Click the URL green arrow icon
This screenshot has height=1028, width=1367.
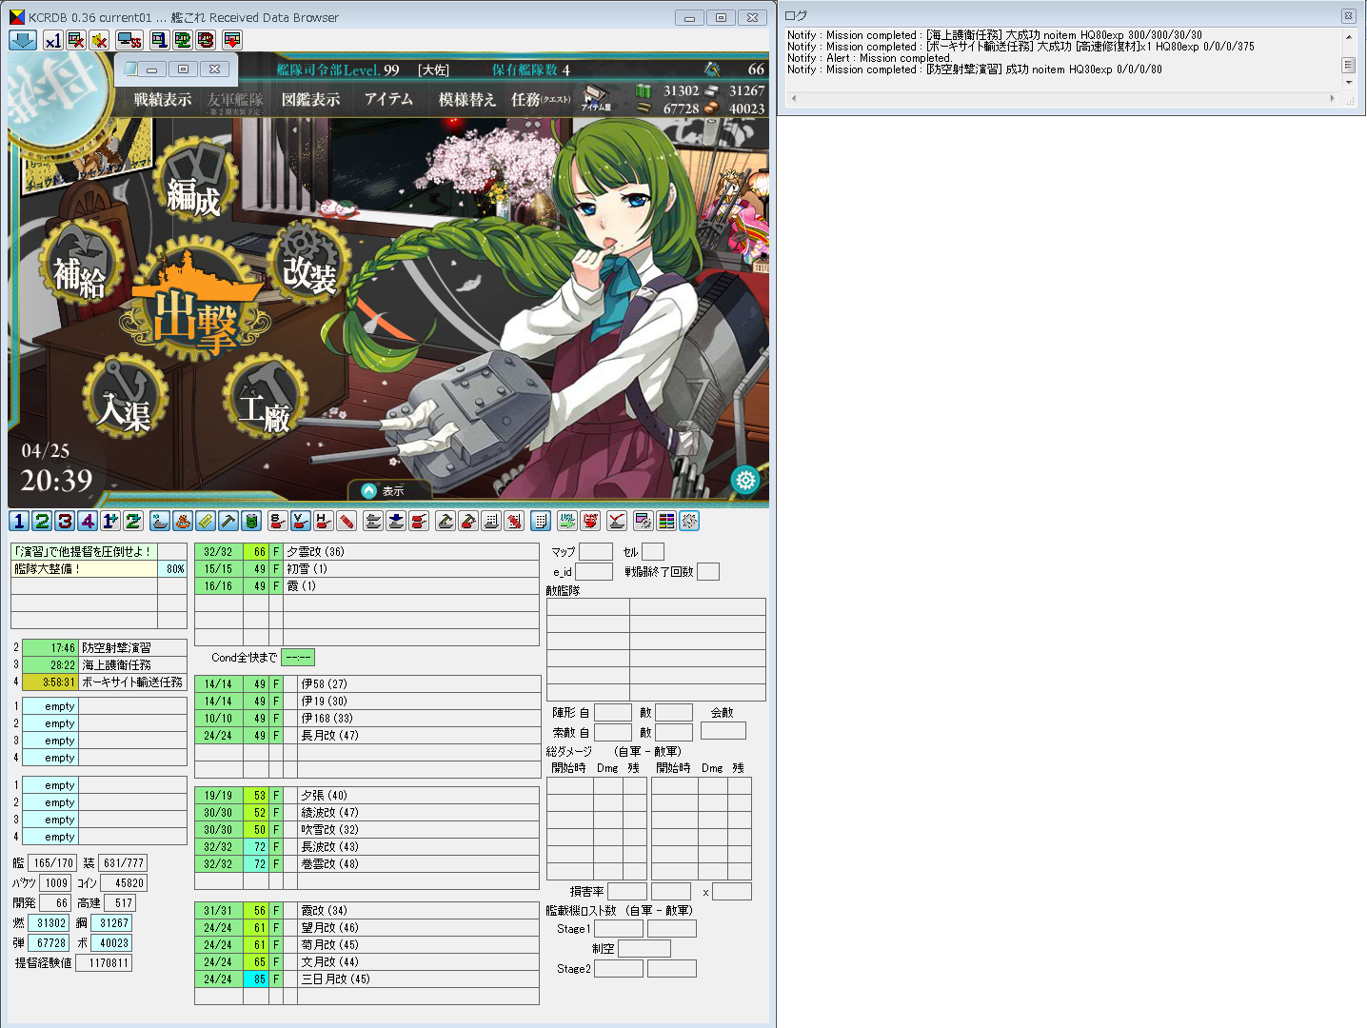tap(567, 521)
